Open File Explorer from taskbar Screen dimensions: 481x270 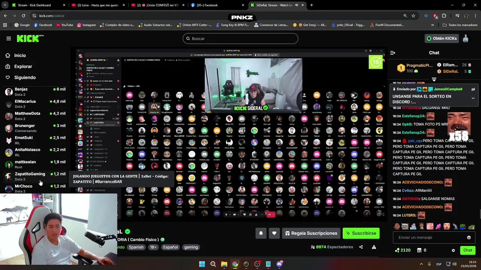click(x=224, y=264)
